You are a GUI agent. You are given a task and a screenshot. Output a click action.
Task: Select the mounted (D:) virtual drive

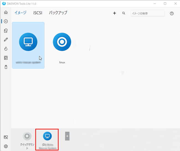[x=47, y=136]
